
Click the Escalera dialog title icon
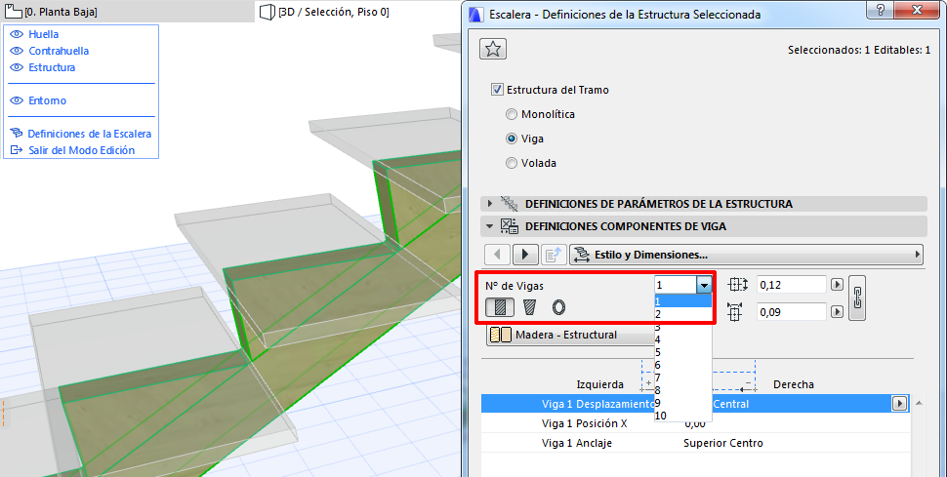[477, 14]
